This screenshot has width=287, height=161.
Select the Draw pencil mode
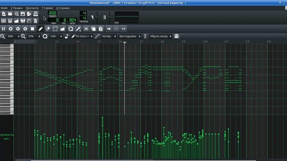point(40,29)
